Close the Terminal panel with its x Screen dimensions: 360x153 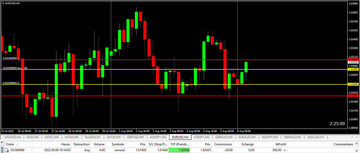[1, 142]
